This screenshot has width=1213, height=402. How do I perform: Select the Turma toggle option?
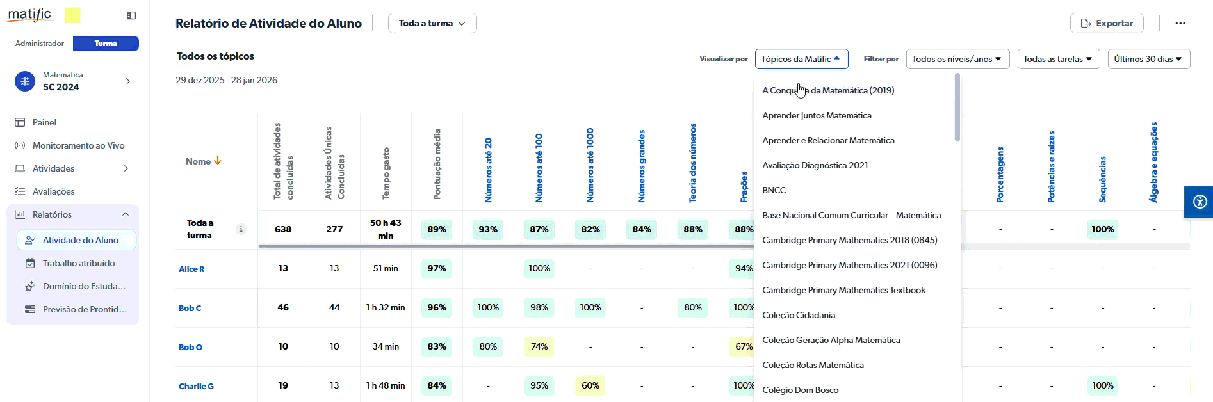click(x=106, y=44)
